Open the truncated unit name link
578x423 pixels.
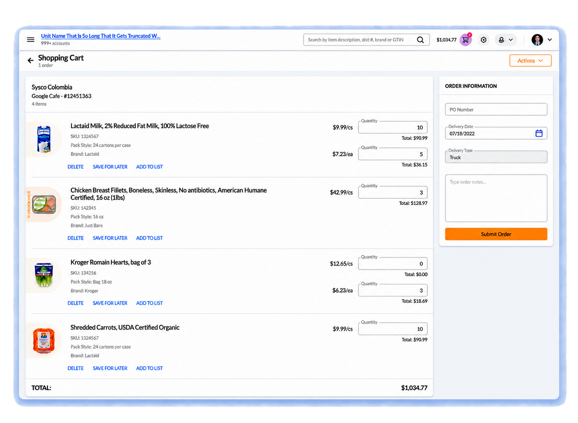pos(101,36)
